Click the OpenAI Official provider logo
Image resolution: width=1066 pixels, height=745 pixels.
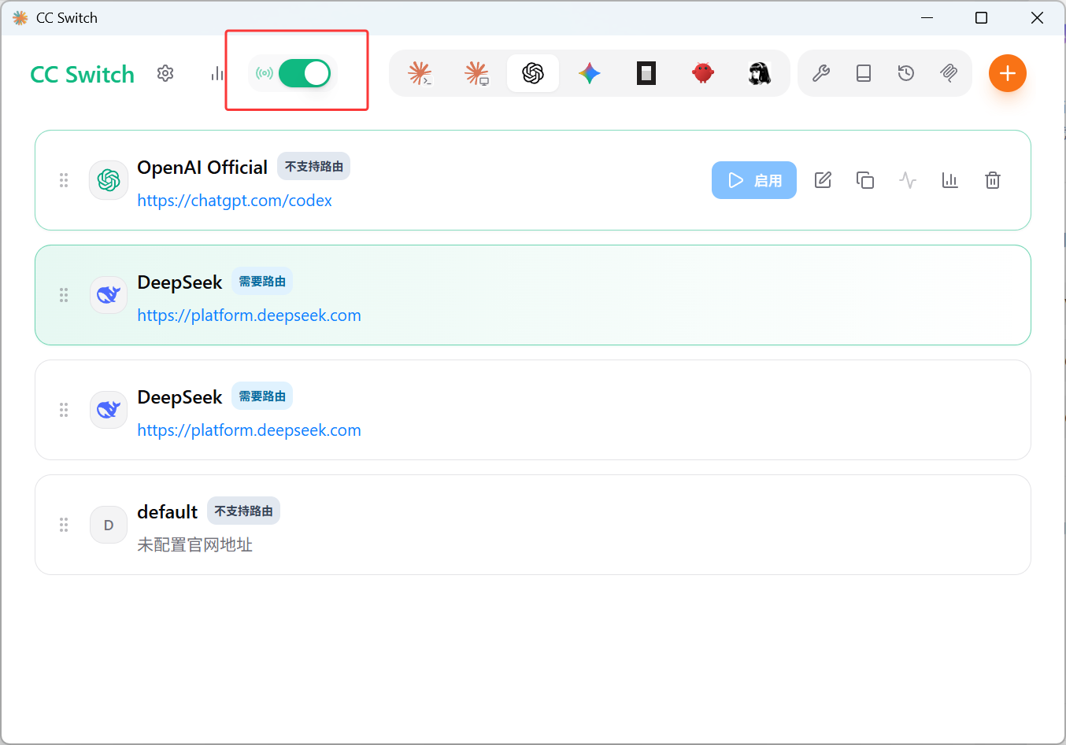pyautogui.click(x=109, y=180)
